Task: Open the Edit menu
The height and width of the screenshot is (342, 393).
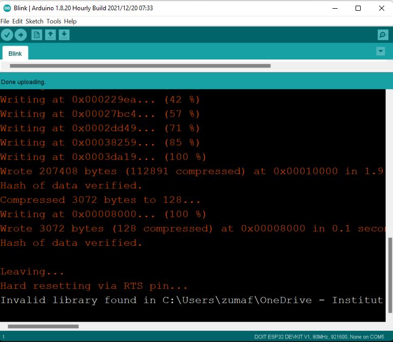Action: tap(17, 22)
